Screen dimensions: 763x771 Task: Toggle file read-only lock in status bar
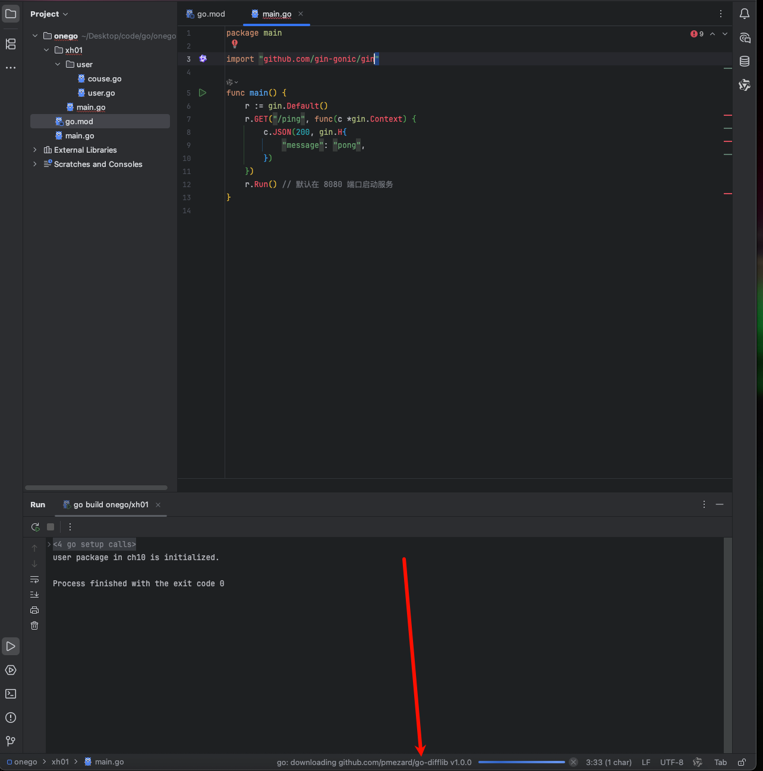coord(742,762)
